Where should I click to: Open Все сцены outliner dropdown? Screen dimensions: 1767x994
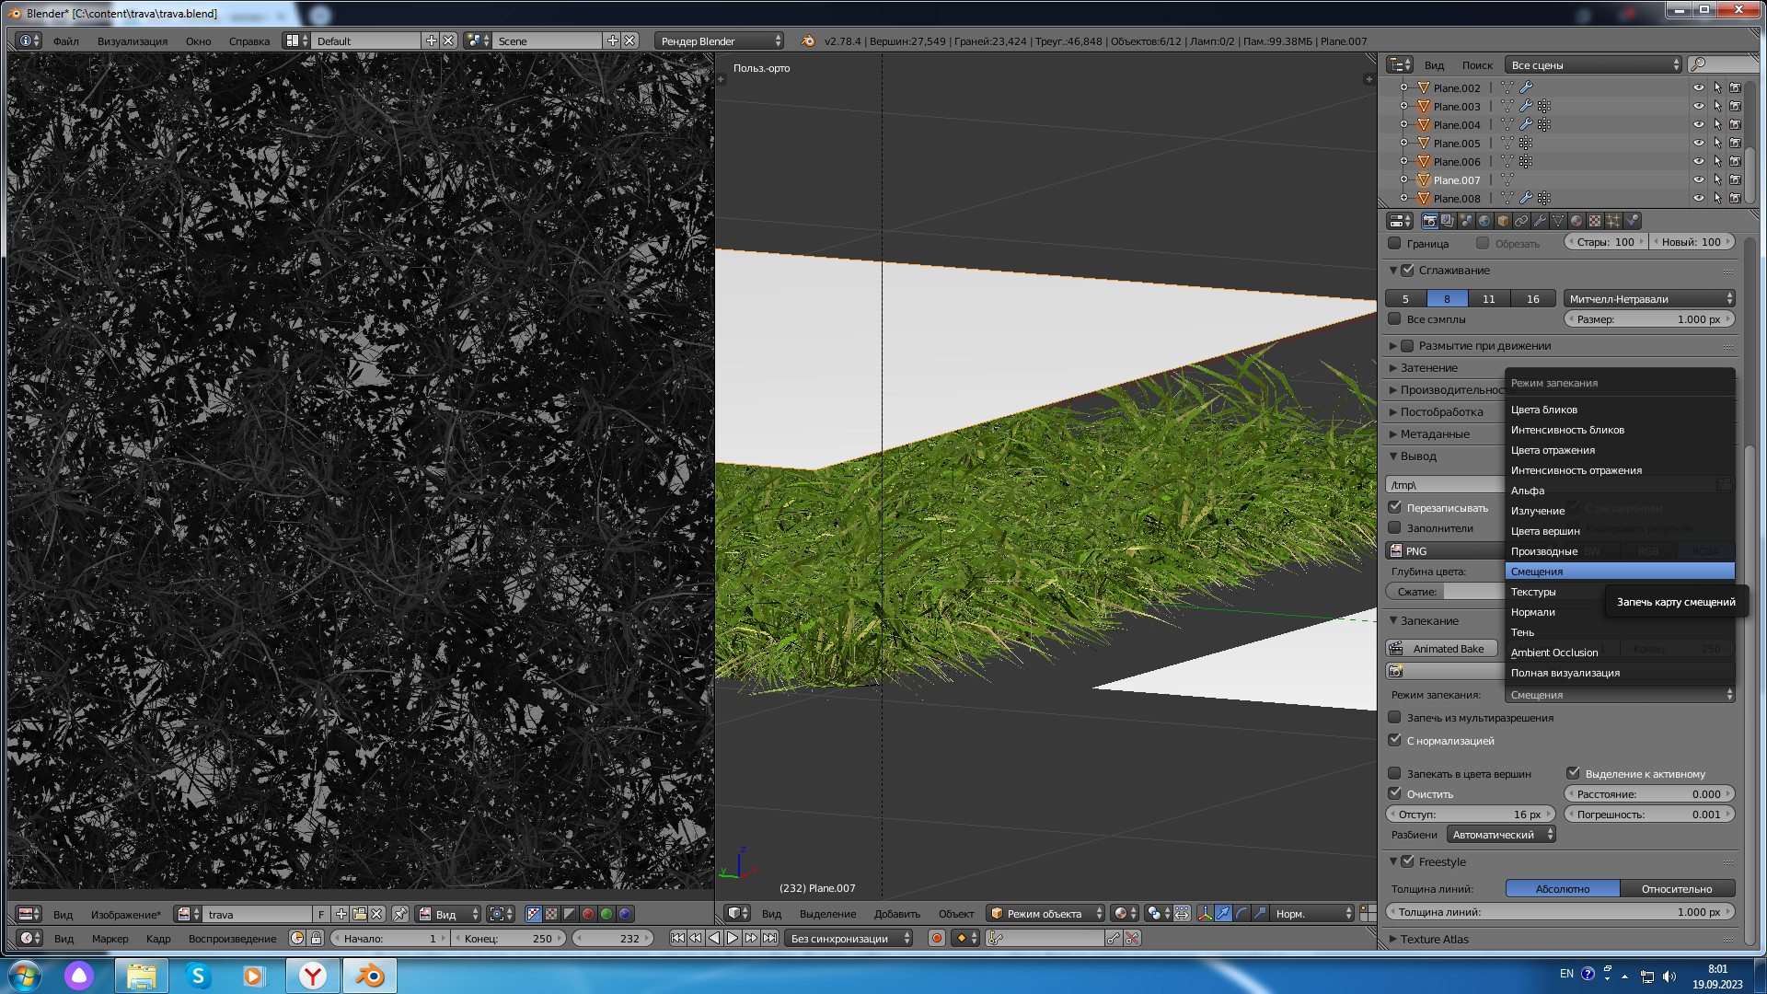[x=1593, y=65]
